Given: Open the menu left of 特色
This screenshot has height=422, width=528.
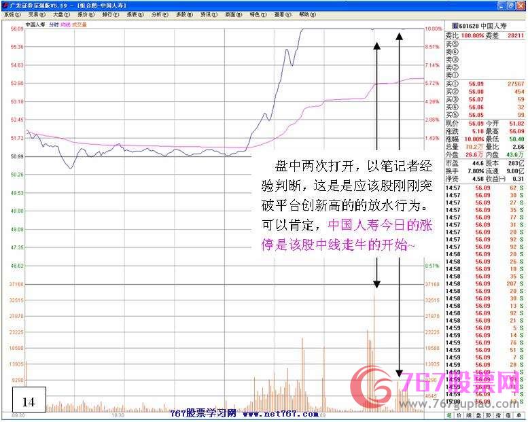Looking at the screenshot, I should [234, 15].
